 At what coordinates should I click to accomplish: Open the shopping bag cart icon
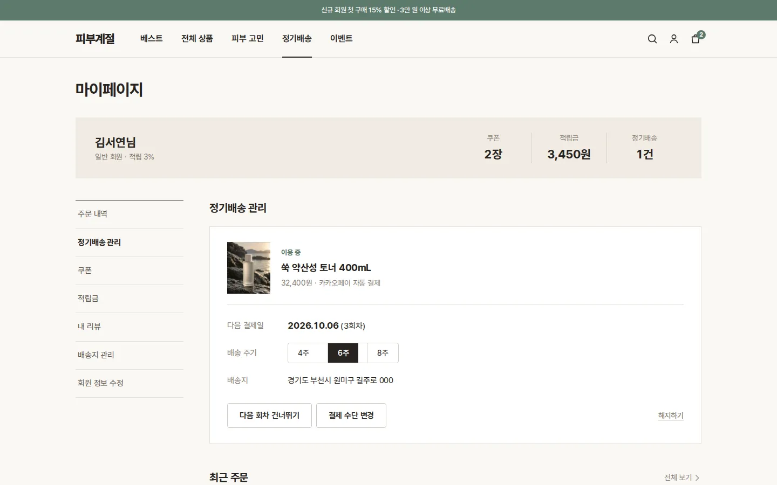click(x=696, y=39)
